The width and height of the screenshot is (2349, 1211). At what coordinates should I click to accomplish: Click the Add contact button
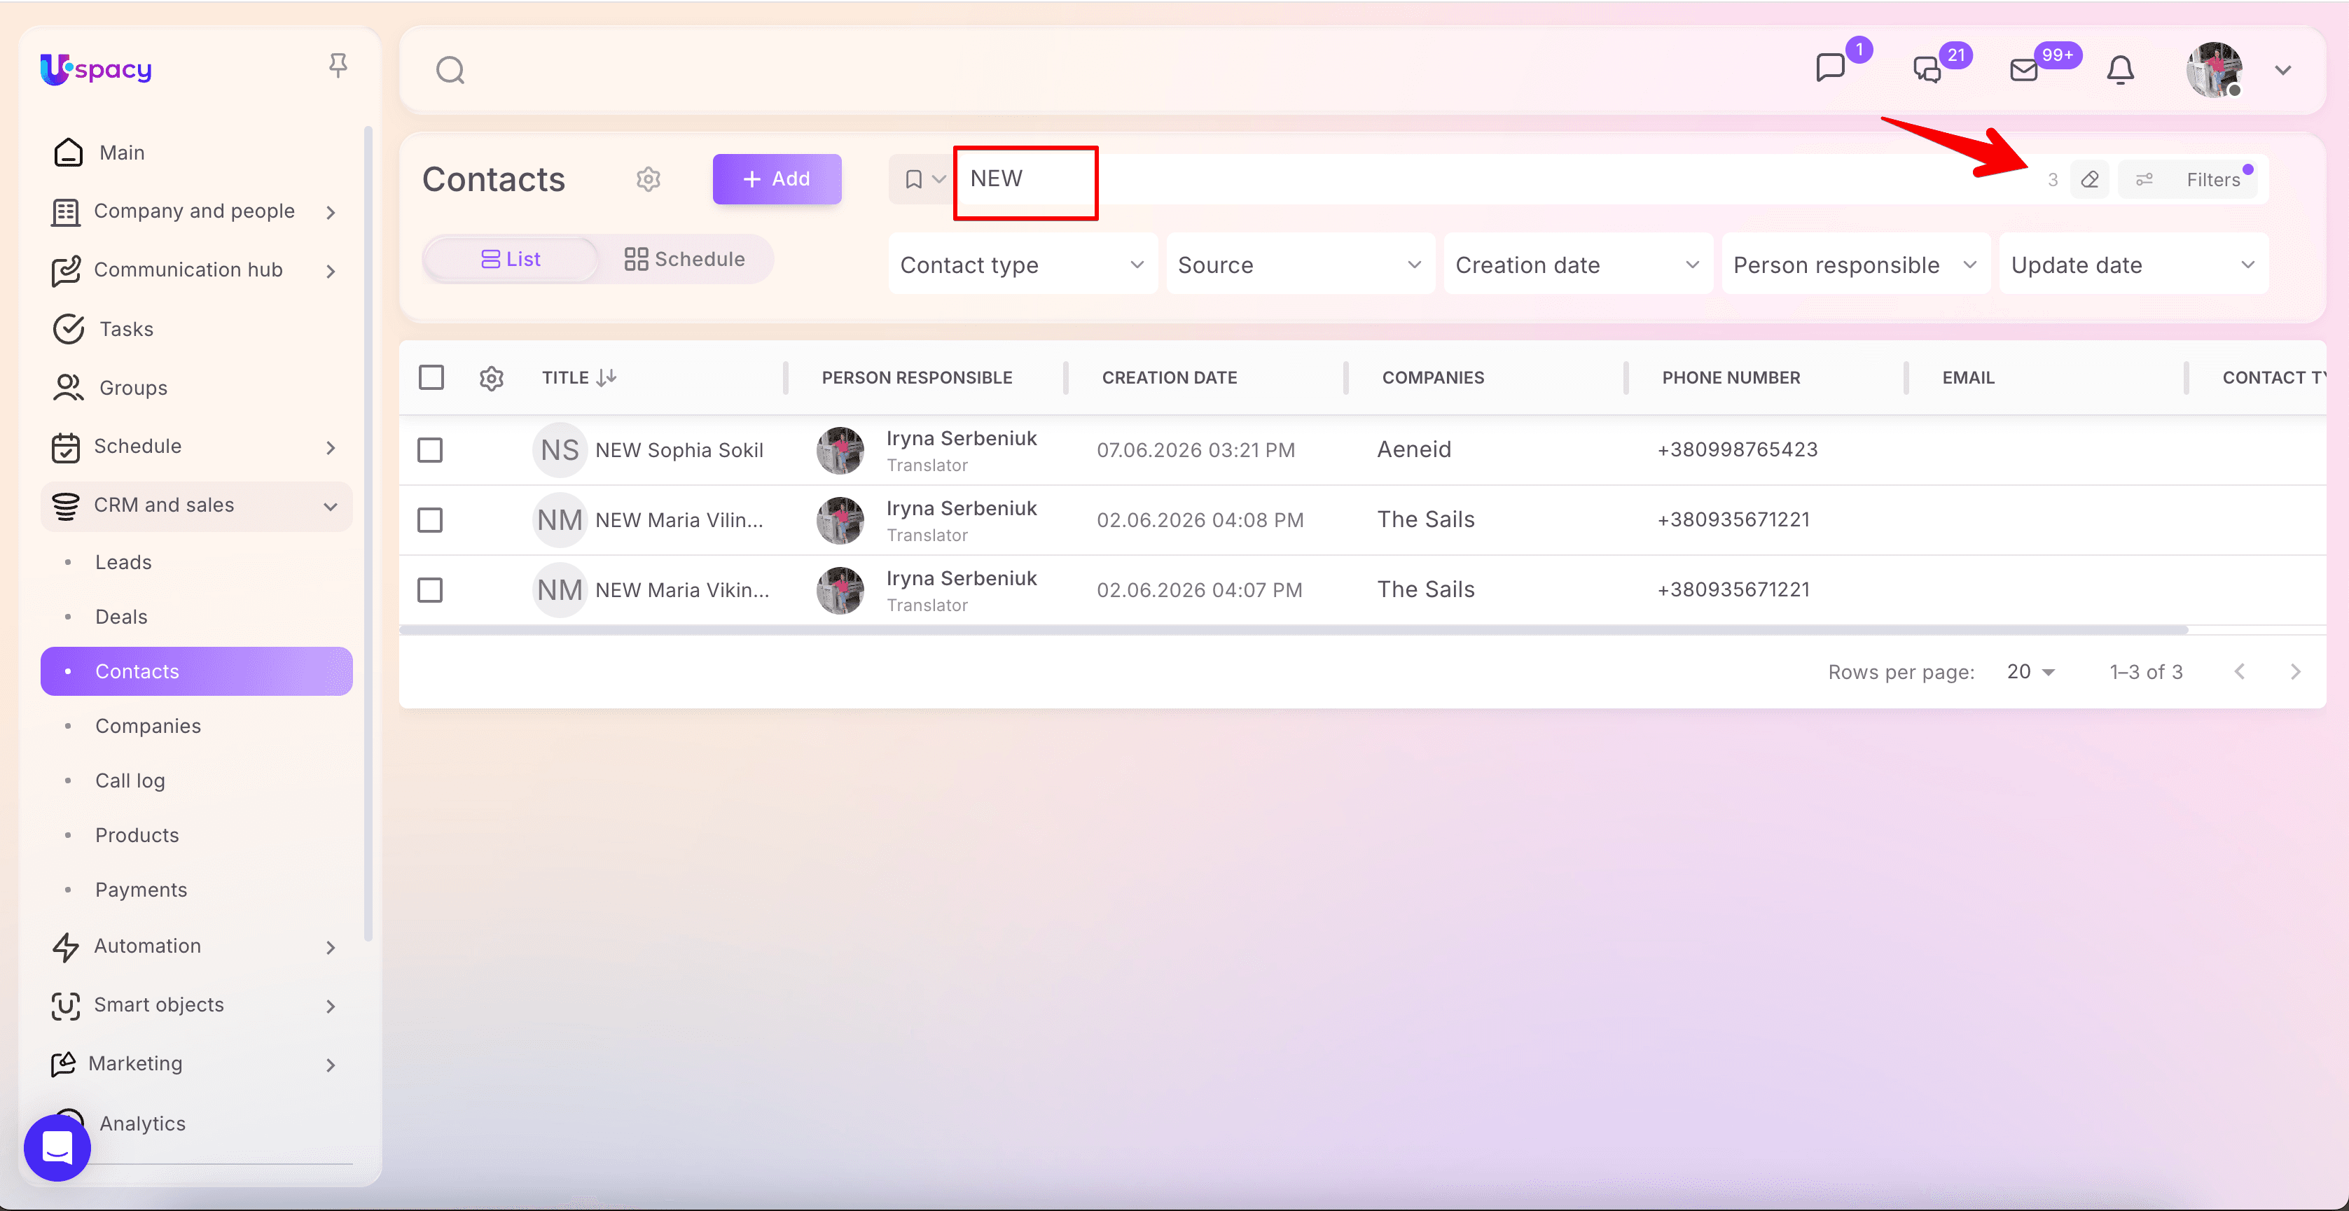click(777, 179)
